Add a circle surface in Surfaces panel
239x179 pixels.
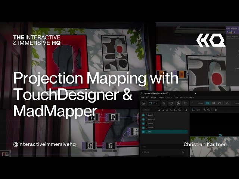171,110
